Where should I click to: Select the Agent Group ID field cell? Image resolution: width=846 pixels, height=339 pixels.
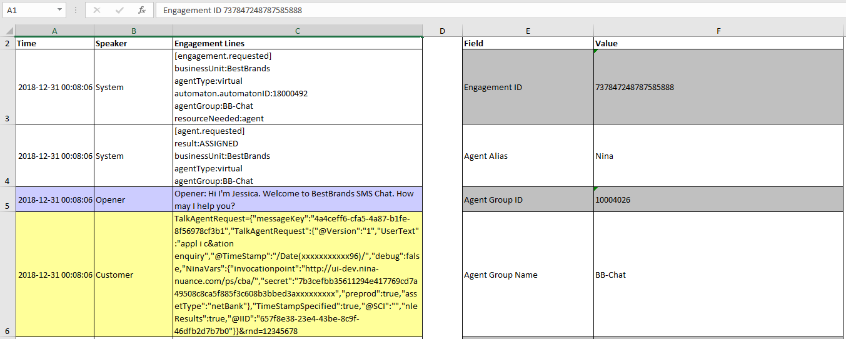528,200
